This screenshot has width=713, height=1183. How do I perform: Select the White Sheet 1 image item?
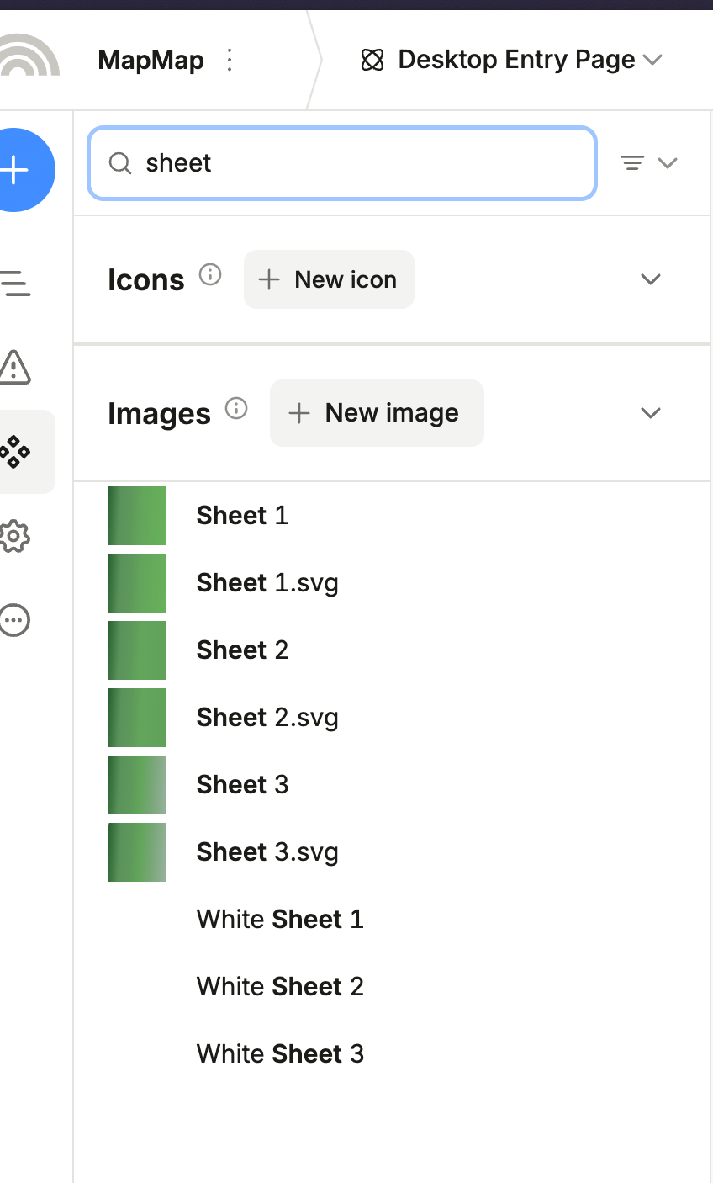click(280, 920)
